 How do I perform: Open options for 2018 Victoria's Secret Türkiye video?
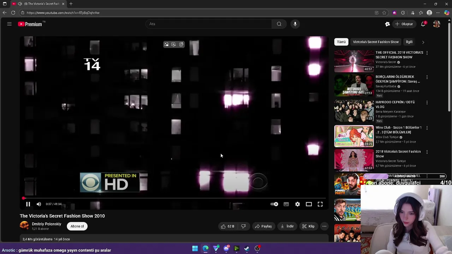[x=427, y=152]
